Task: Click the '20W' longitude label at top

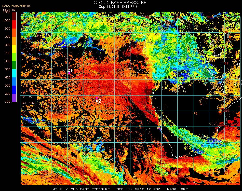Action: point(53,17)
